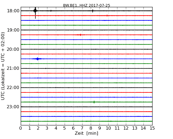The height and width of the screenshot is (139, 173).
Task: Click the x-axis tick label 13
Action: (135, 128)
